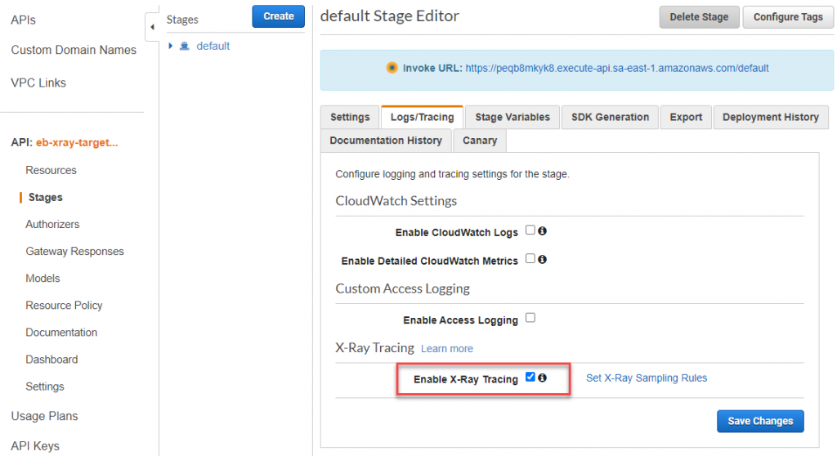Collapse the left navigation panel arrow
Screen dimensions: 837x456
[152, 27]
